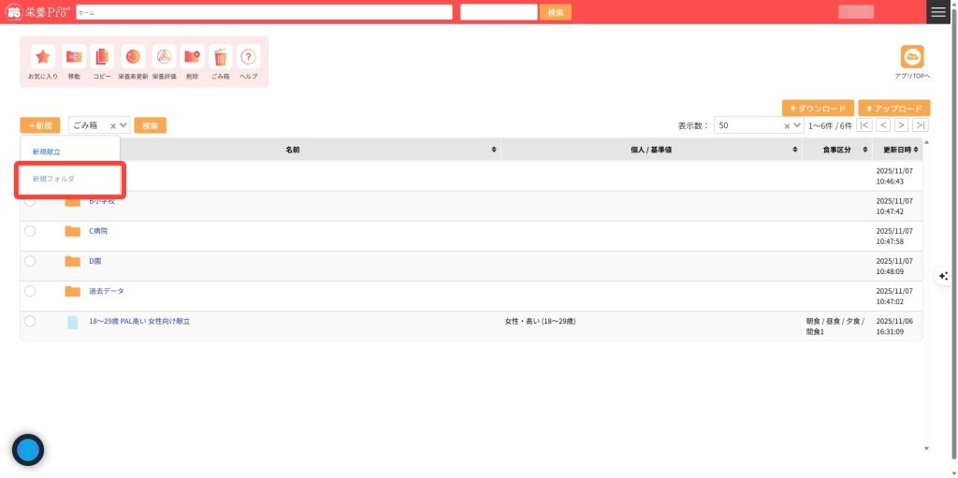Select the radio button for C病院 folder

(x=30, y=231)
